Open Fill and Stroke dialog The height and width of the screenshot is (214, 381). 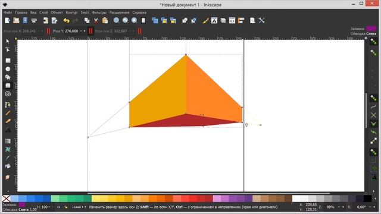(x=205, y=21)
